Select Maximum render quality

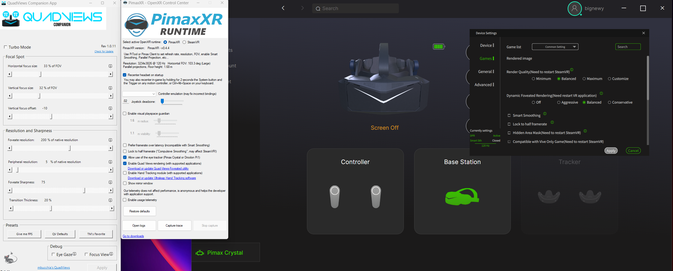[x=584, y=79]
